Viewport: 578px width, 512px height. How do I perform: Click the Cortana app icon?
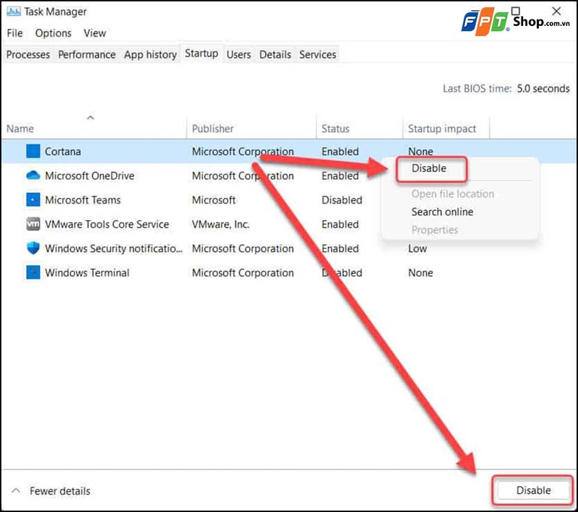pos(33,151)
